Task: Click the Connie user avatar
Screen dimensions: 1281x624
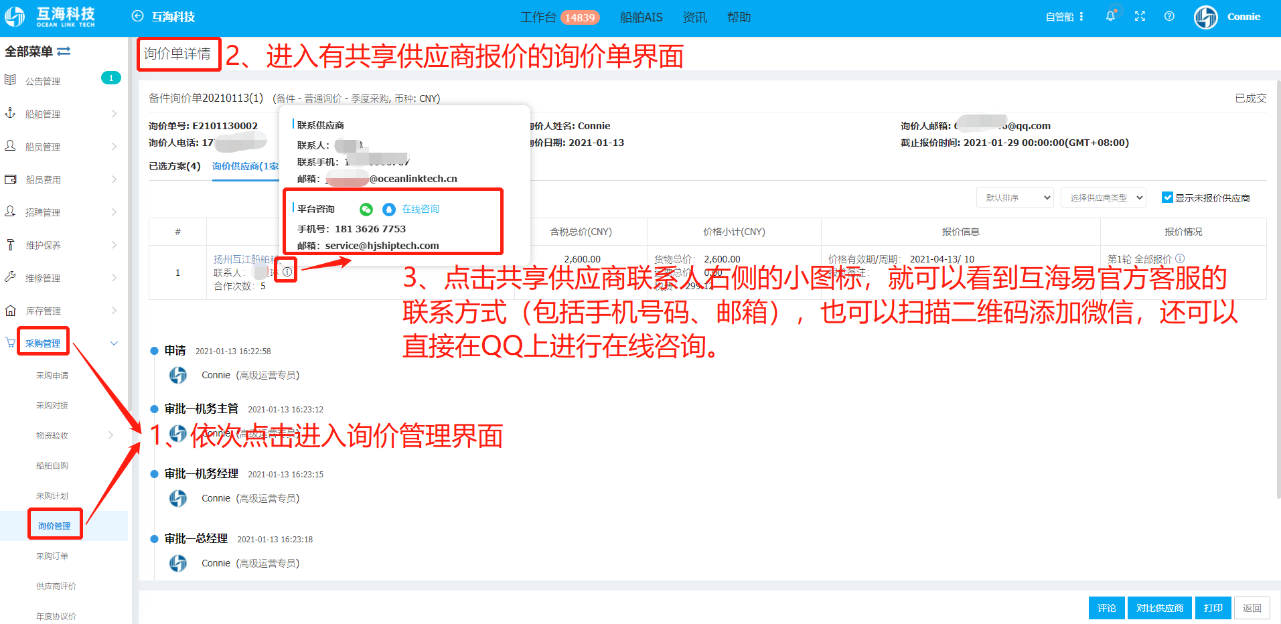Action: pyautogui.click(x=1206, y=17)
